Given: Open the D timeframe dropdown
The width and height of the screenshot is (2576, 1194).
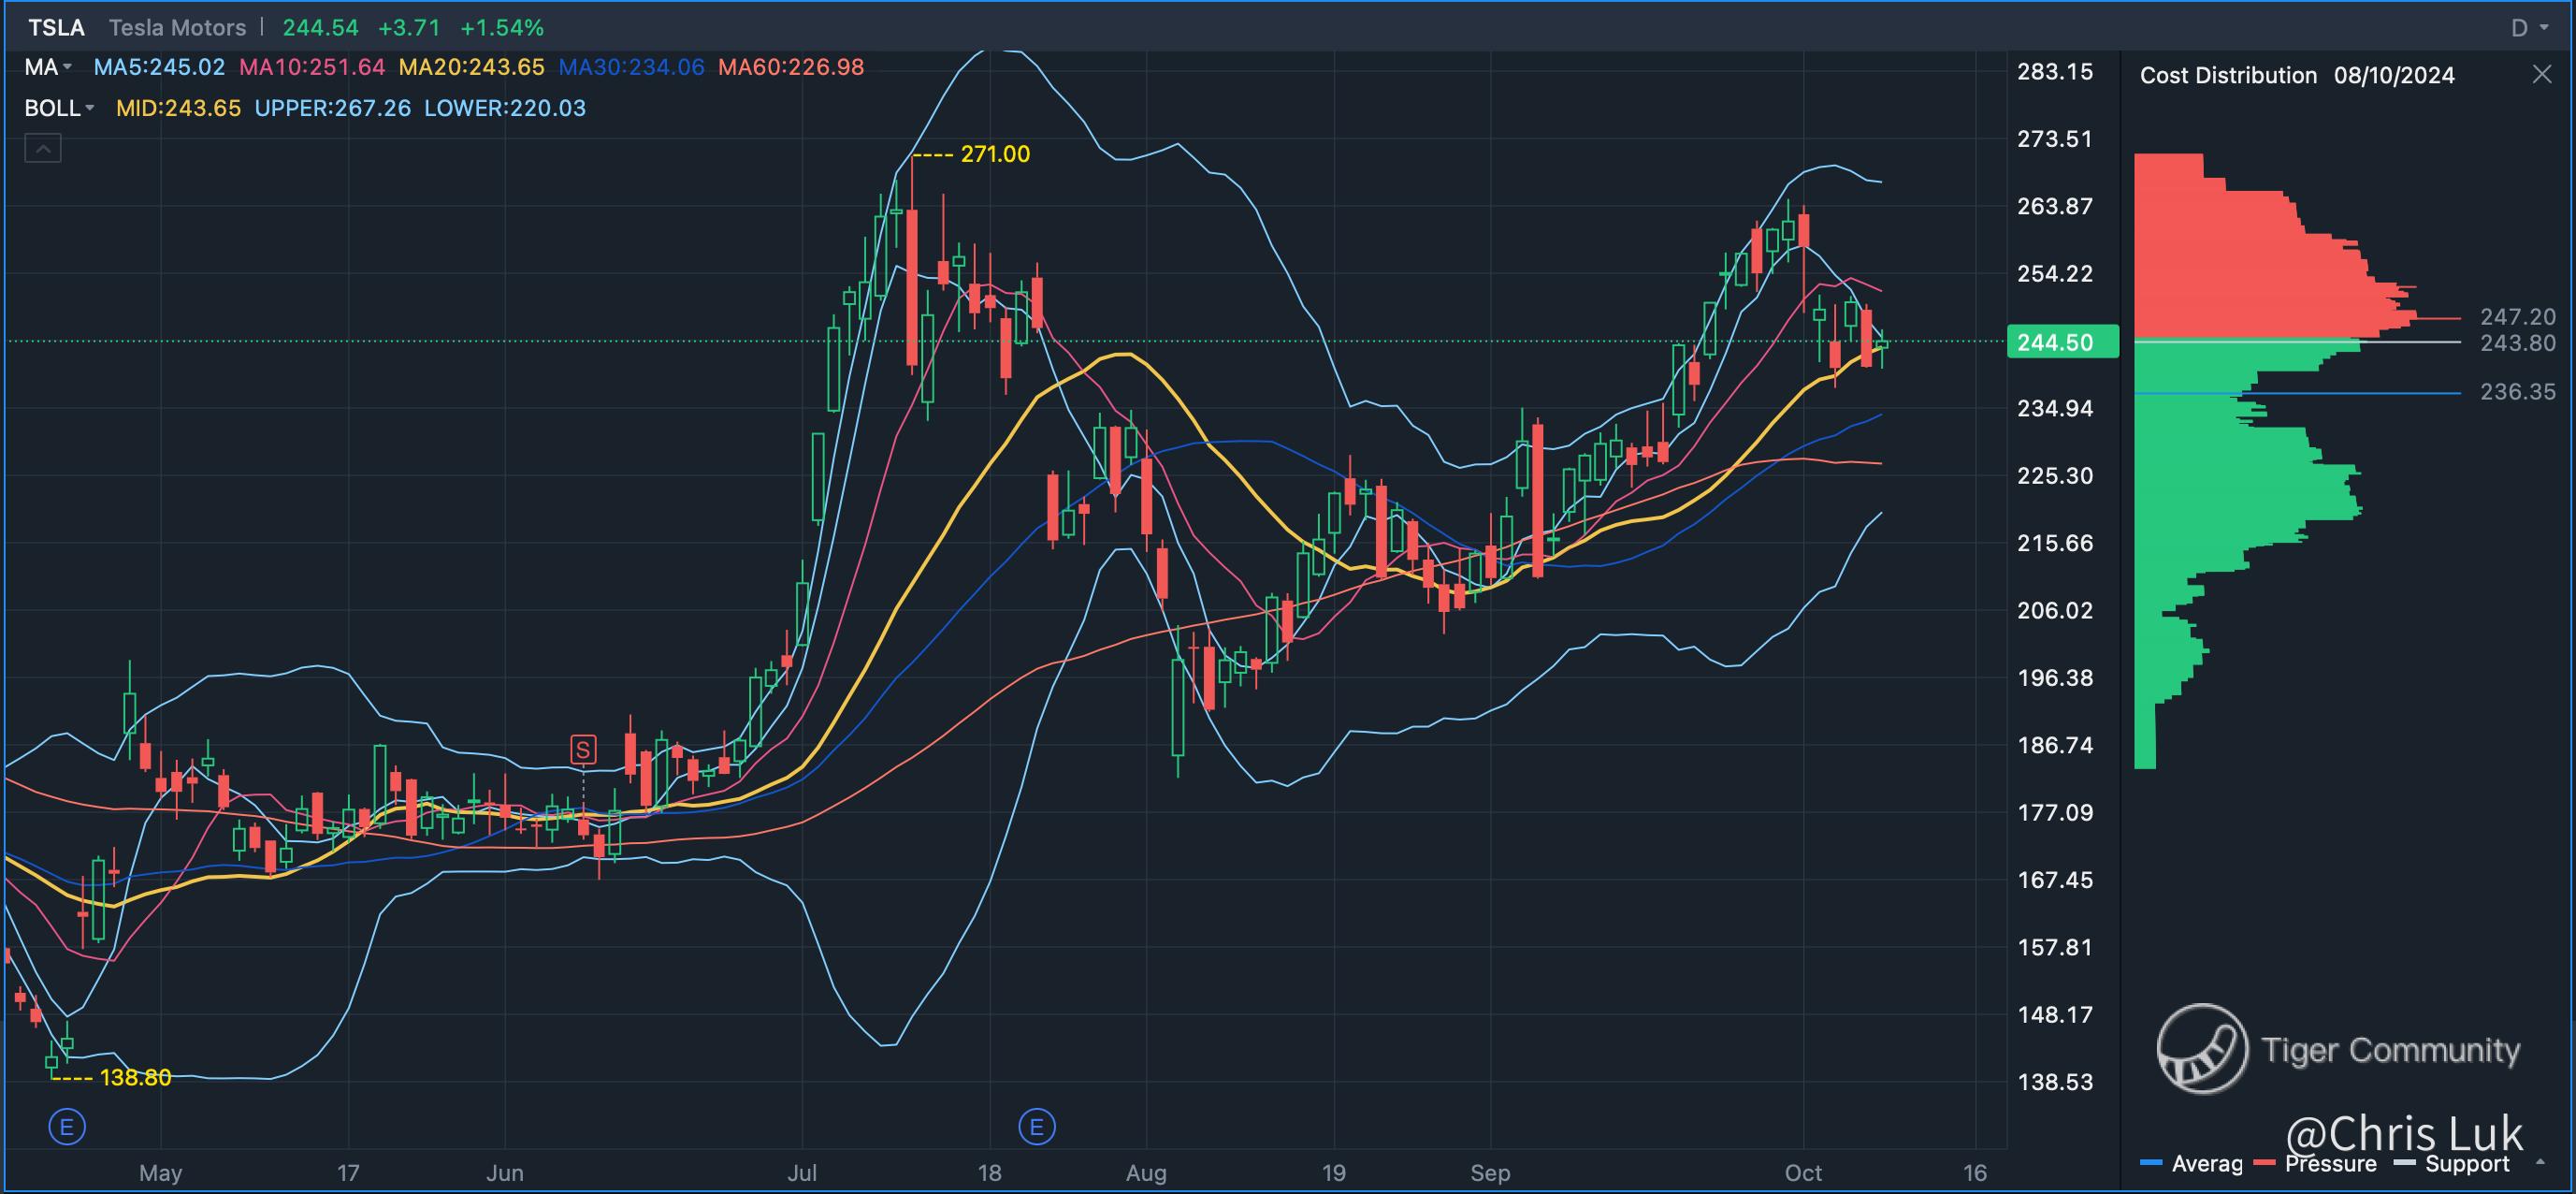Looking at the screenshot, I should pyautogui.click(x=2530, y=28).
